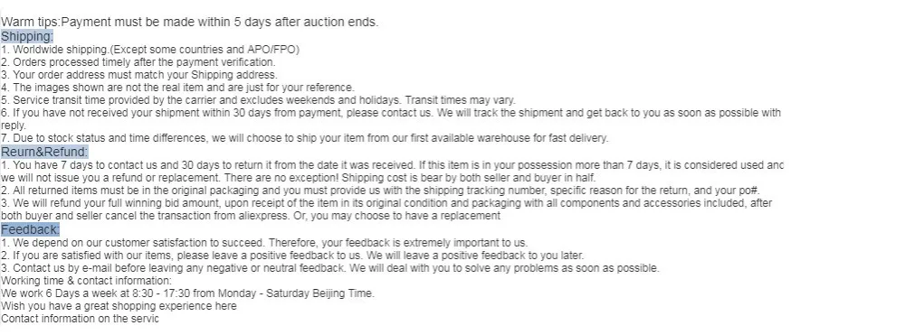Image resolution: width=905 pixels, height=335 pixels.
Task: Click the 30 days from payment shipment line
Action: point(391,118)
